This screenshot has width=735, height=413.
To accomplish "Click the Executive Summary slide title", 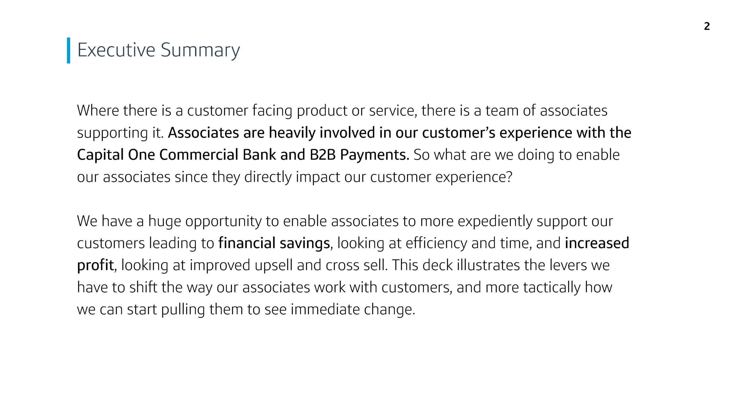I will (158, 50).
